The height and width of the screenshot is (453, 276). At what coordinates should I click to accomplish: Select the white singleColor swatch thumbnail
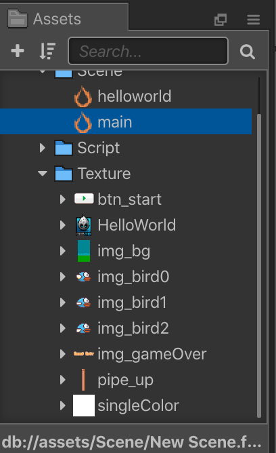(x=84, y=406)
